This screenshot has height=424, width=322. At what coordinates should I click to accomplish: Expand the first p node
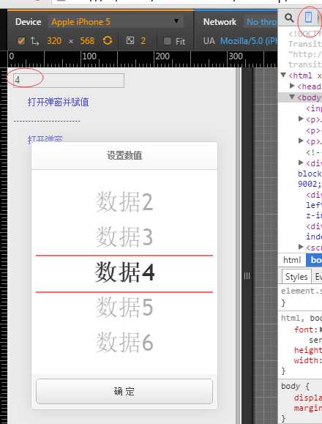301,119
